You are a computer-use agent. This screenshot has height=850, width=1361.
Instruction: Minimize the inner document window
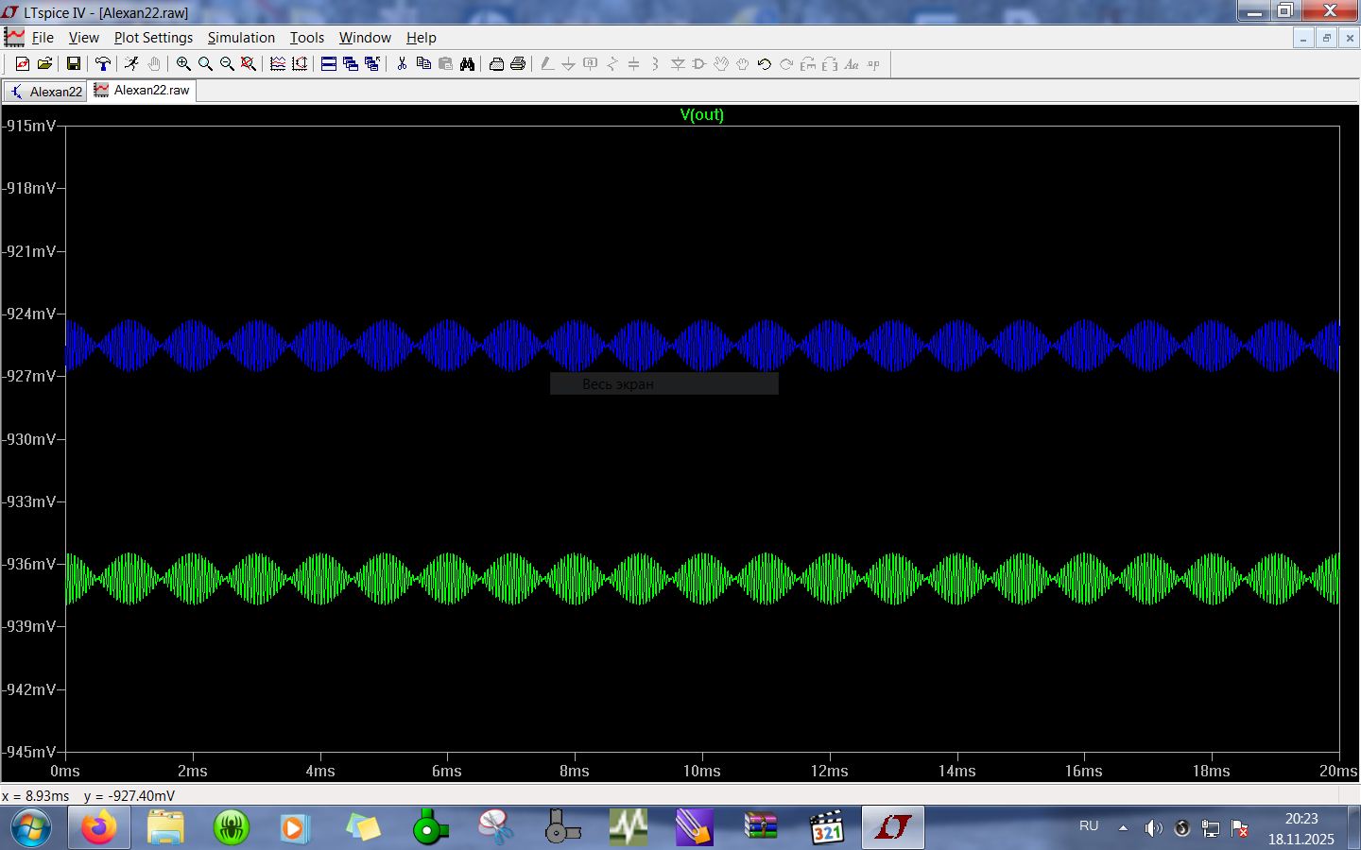1304,38
